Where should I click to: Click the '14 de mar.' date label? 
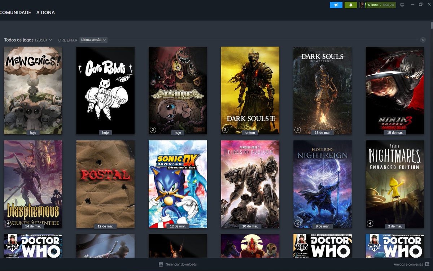point(33,227)
